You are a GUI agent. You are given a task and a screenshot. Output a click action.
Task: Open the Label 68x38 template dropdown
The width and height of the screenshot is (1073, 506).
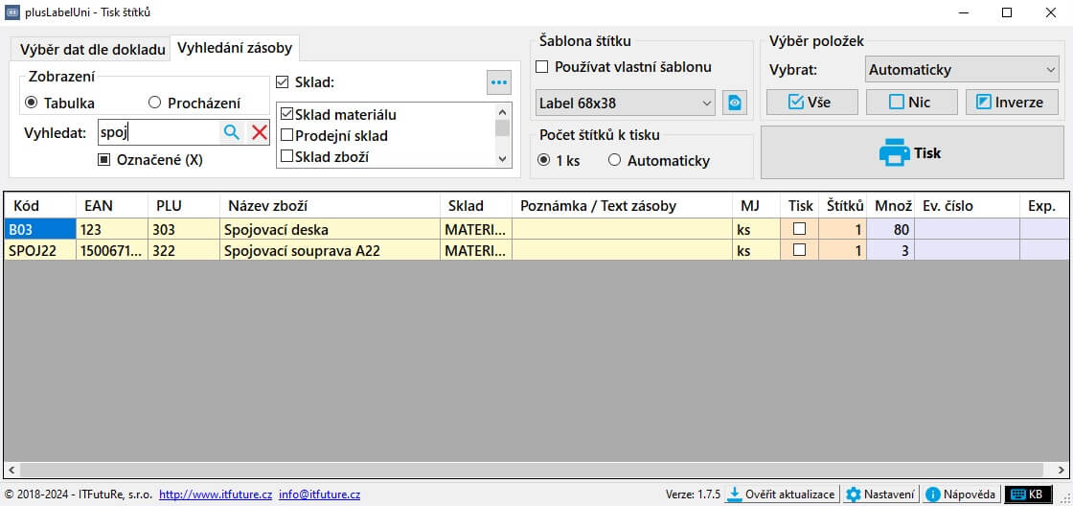tap(626, 103)
